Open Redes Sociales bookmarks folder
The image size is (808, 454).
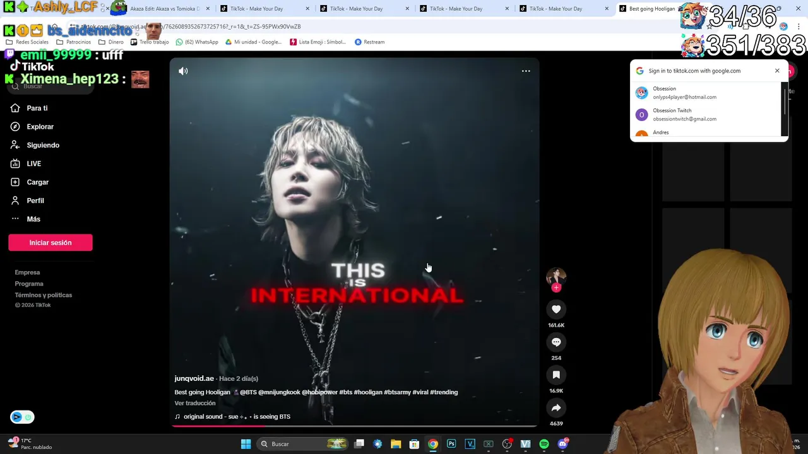point(27,42)
